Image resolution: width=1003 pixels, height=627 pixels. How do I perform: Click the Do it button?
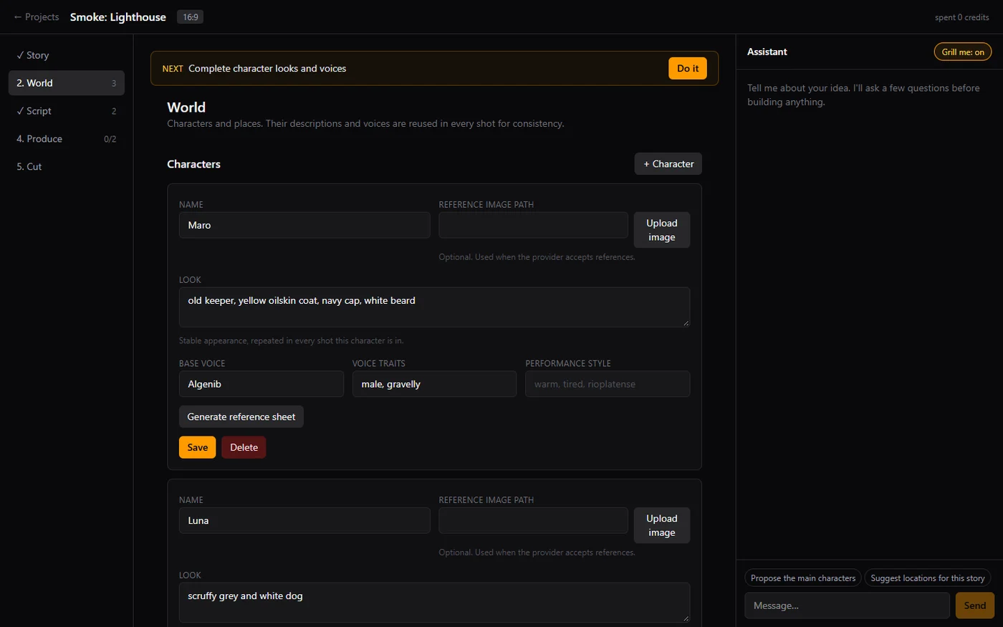(688, 69)
